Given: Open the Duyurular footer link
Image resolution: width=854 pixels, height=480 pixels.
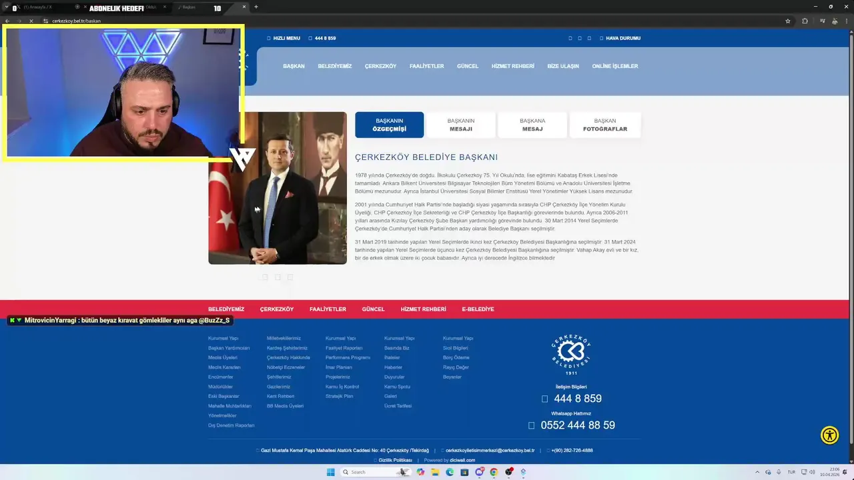Looking at the screenshot, I should pos(394,377).
